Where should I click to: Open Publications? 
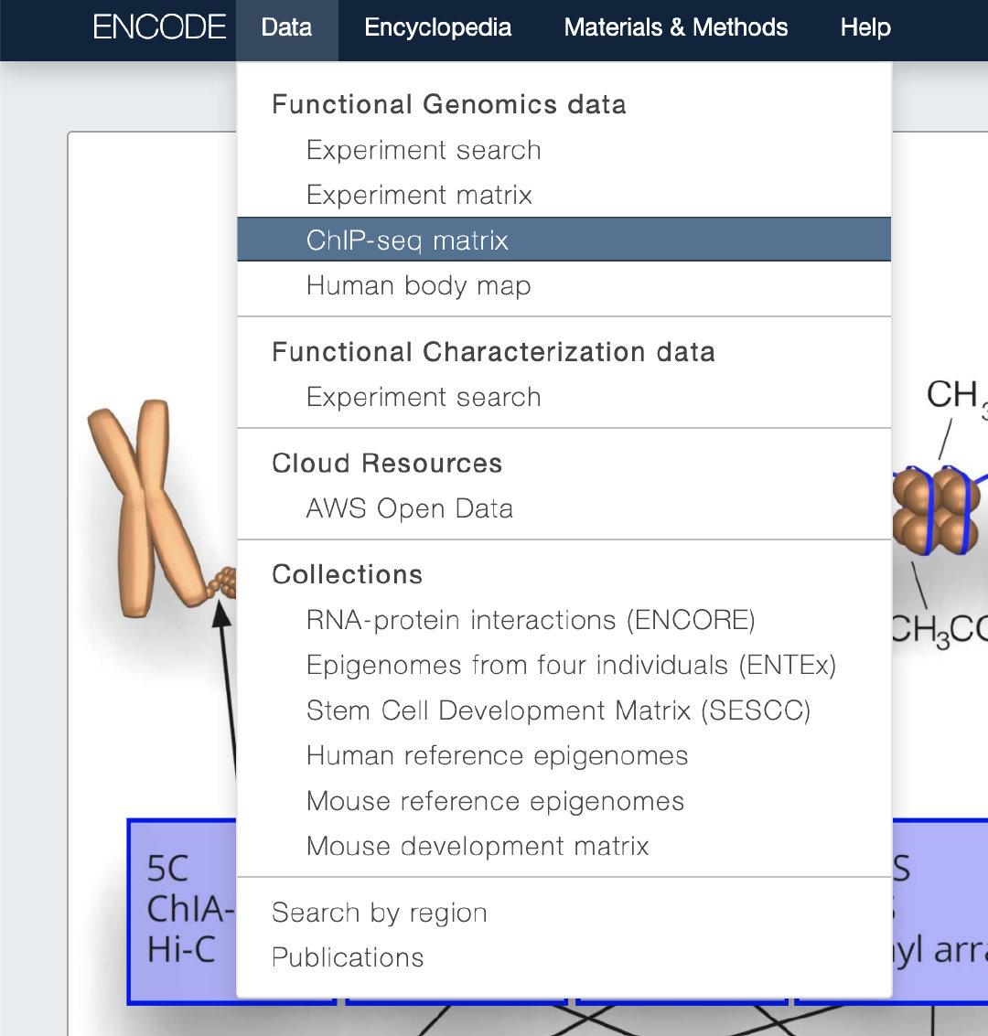tap(348, 957)
